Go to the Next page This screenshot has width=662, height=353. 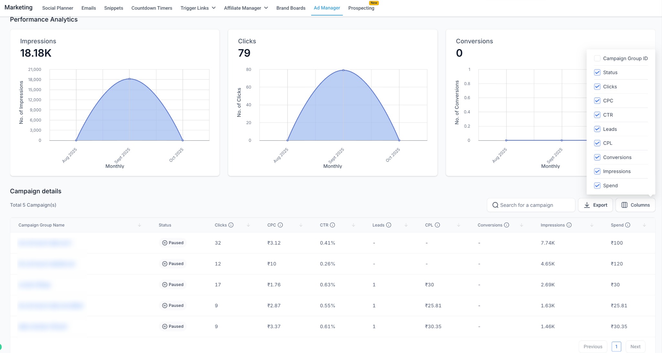(x=635, y=347)
